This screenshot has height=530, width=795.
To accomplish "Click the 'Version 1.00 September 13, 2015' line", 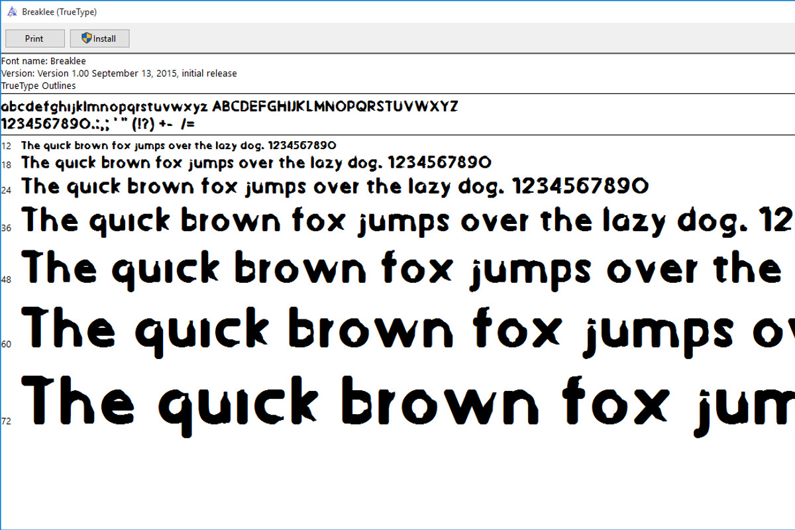I will (x=119, y=74).
